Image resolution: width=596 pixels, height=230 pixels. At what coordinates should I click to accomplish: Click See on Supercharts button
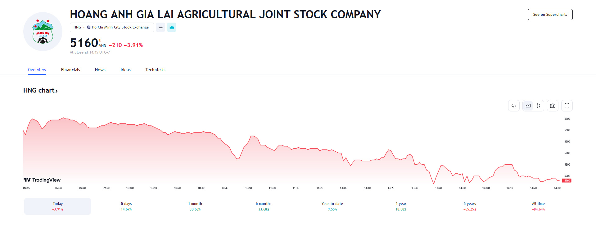tap(550, 15)
